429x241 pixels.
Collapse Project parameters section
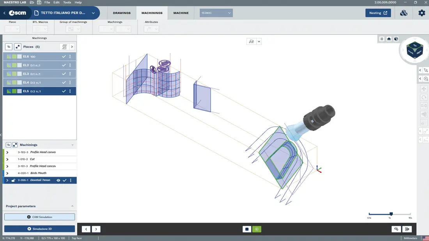point(72,206)
